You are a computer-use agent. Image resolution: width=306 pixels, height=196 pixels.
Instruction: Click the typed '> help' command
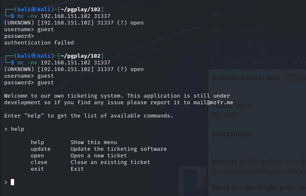coord(14,129)
